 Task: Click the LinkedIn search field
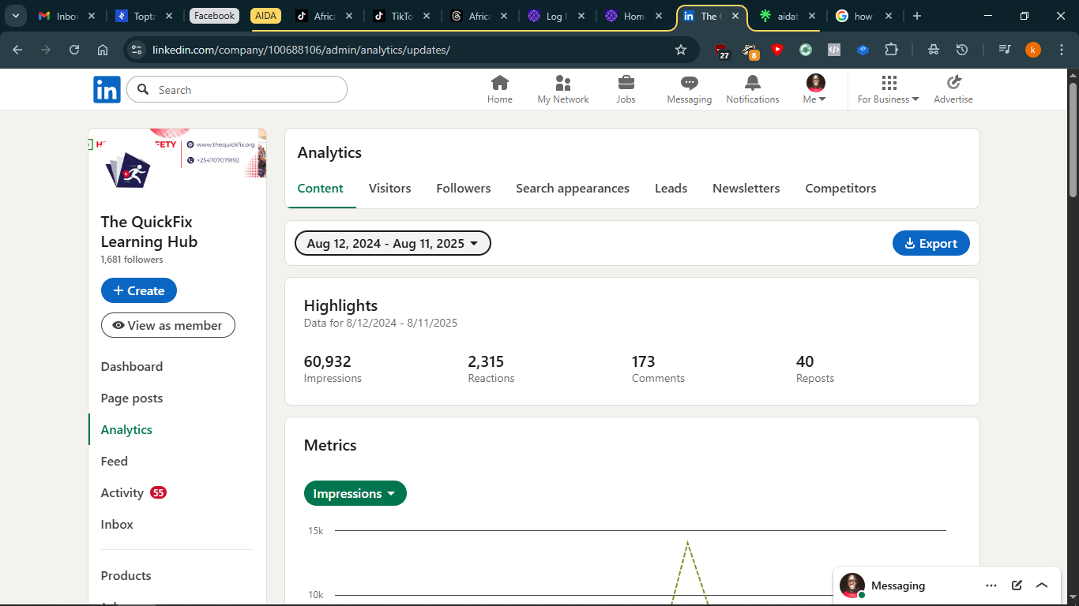coord(245,90)
